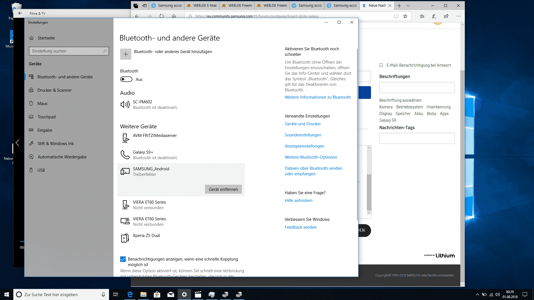Click back arrow in Filme & TV window
The width and height of the screenshot is (534, 300).
click(x=20, y=13)
